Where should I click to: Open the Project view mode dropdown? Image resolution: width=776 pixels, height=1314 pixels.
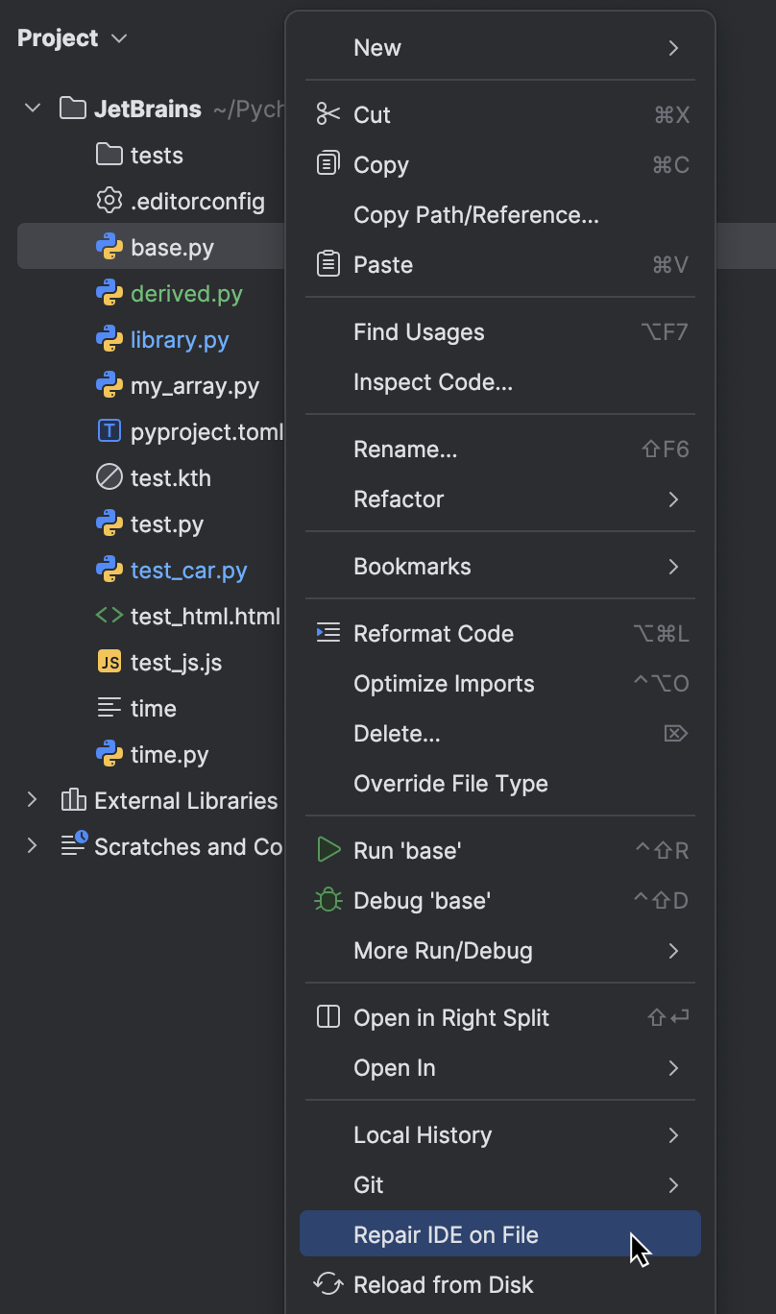[117, 38]
